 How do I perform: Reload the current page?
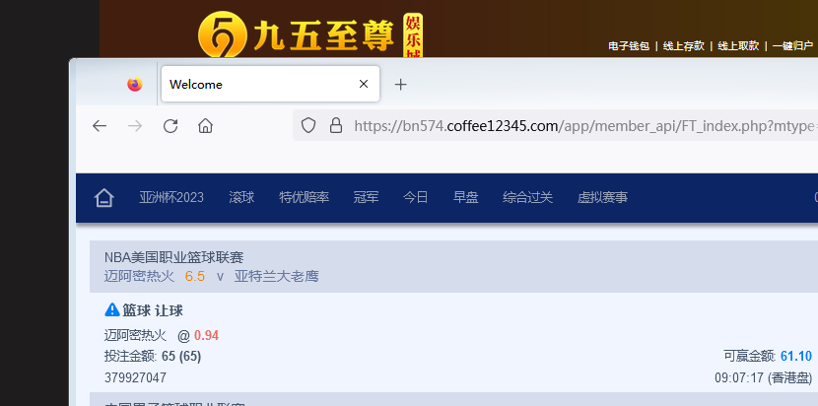tap(170, 126)
